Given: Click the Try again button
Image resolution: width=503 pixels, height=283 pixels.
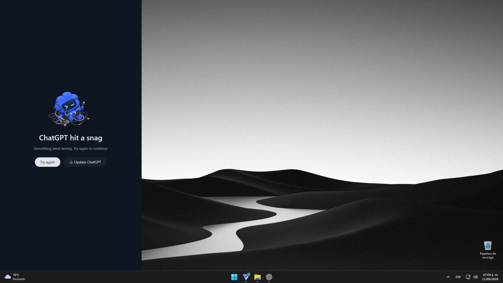Looking at the screenshot, I should click(47, 162).
